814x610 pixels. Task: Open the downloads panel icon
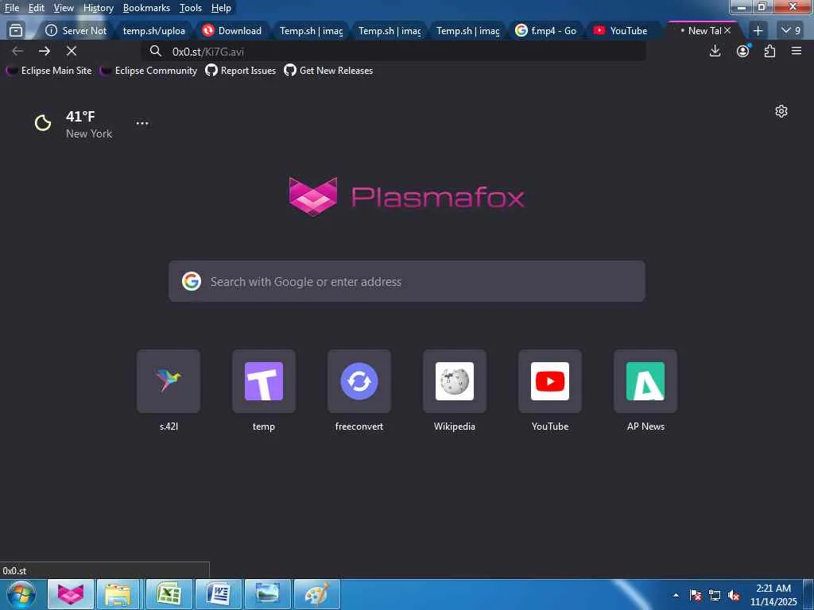point(715,51)
